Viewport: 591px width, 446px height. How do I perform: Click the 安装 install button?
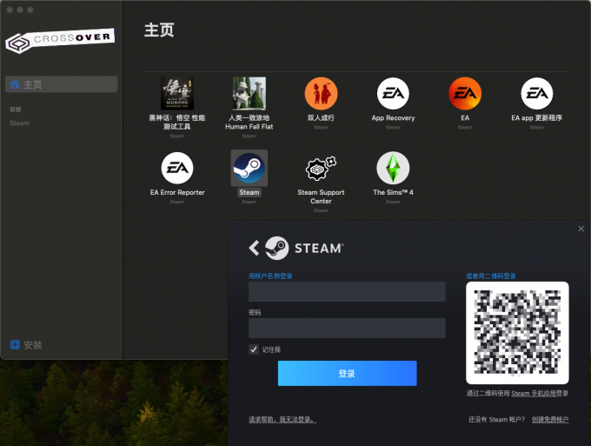coord(26,345)
